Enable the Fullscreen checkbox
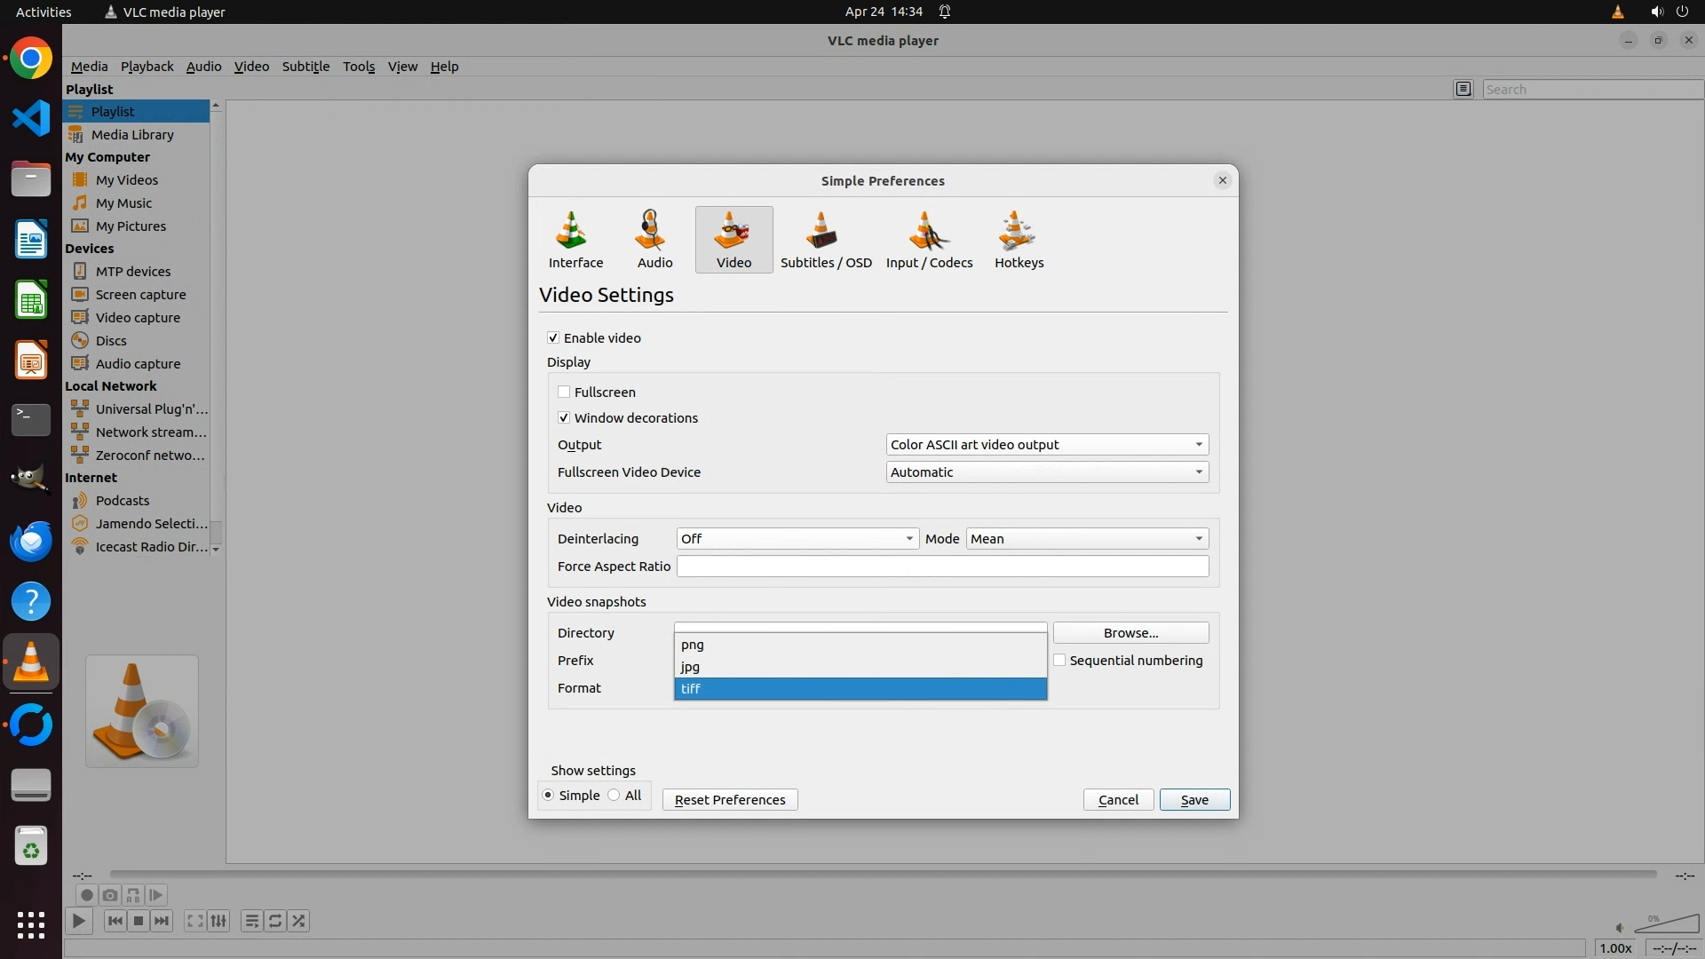This screenshot has height=959, width=1705. (x=564, y=392)
